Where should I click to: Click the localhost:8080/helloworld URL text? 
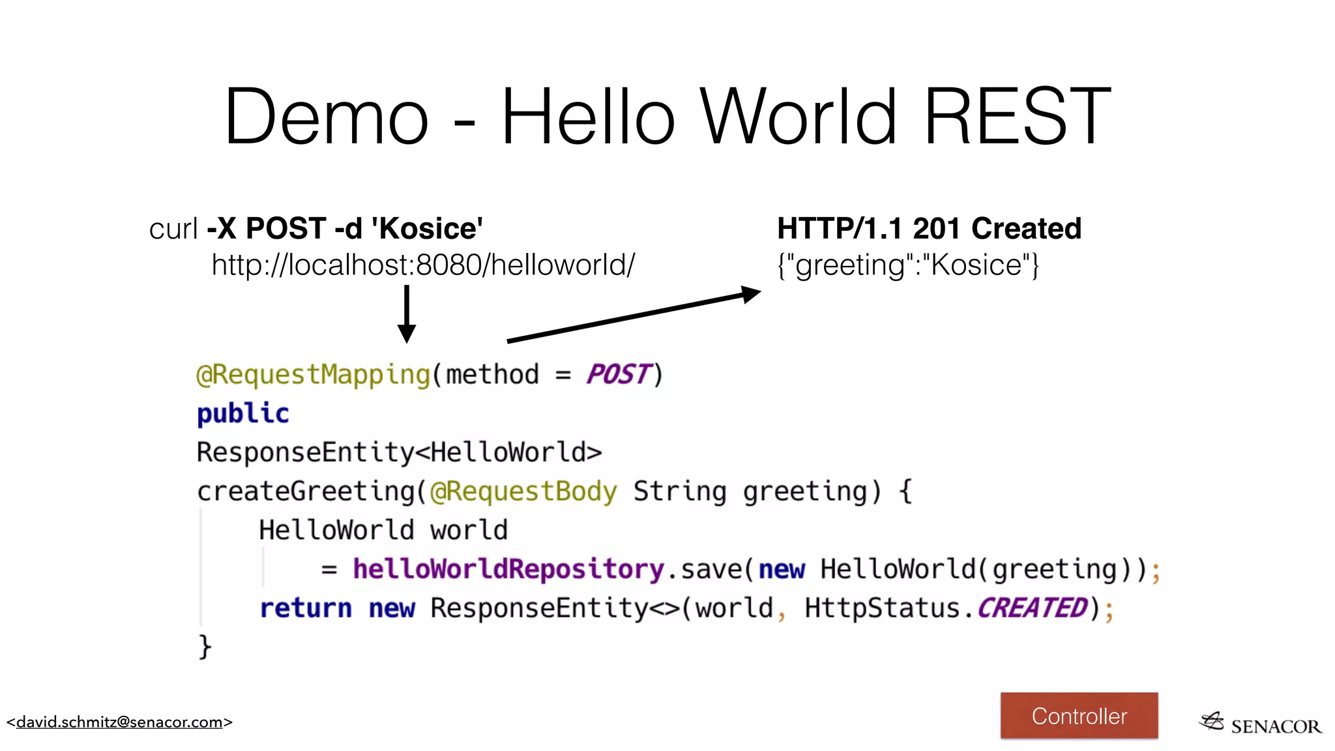click(x=423, y=265)
